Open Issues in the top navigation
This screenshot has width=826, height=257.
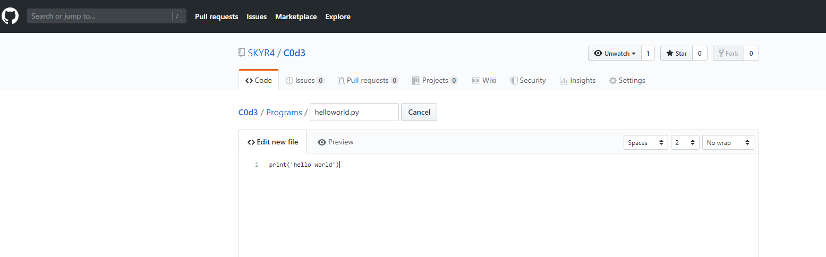pyautogui.click(x=257, y=16)
